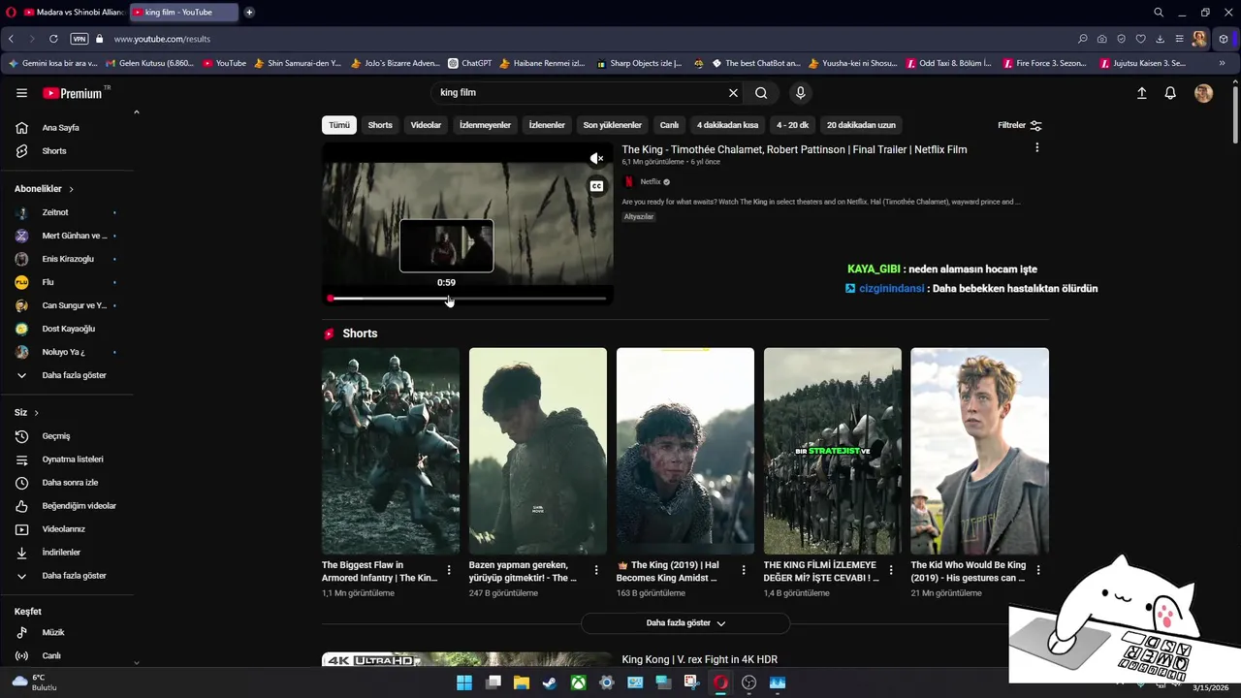Open options for 'The Biggest Flaw' short
1241x698 pixels.
[449, 570]
